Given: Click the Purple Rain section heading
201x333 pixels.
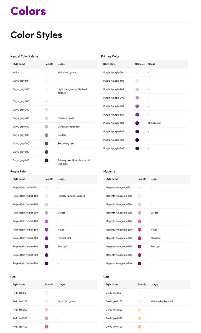Looking at the screenshot, I should tap(18, 171).
